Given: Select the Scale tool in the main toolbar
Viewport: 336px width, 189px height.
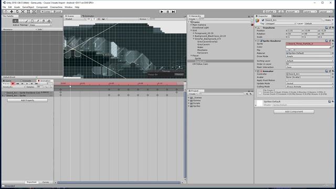Looking at the screenshot, I should (23, 12).
